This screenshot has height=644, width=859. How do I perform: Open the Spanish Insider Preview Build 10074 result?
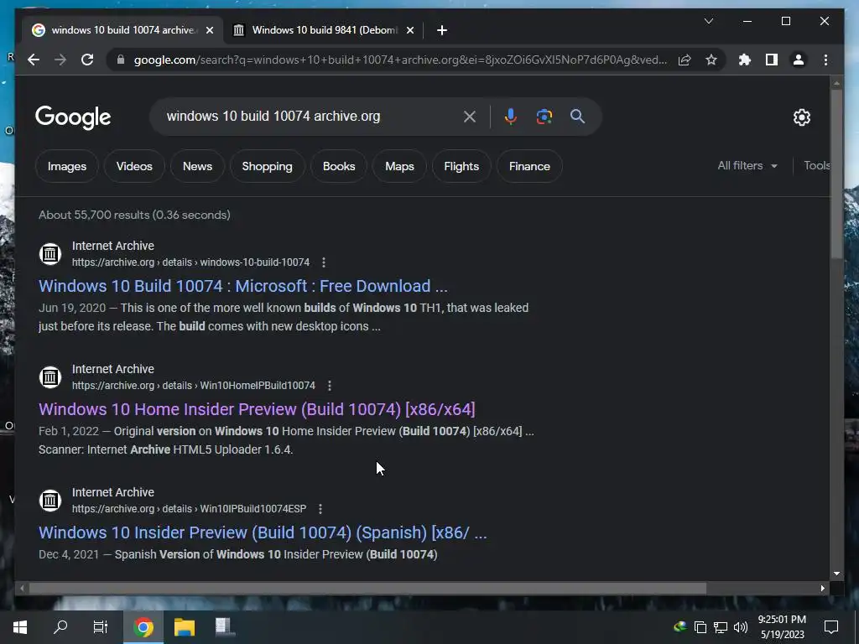(x=263, y=532)
